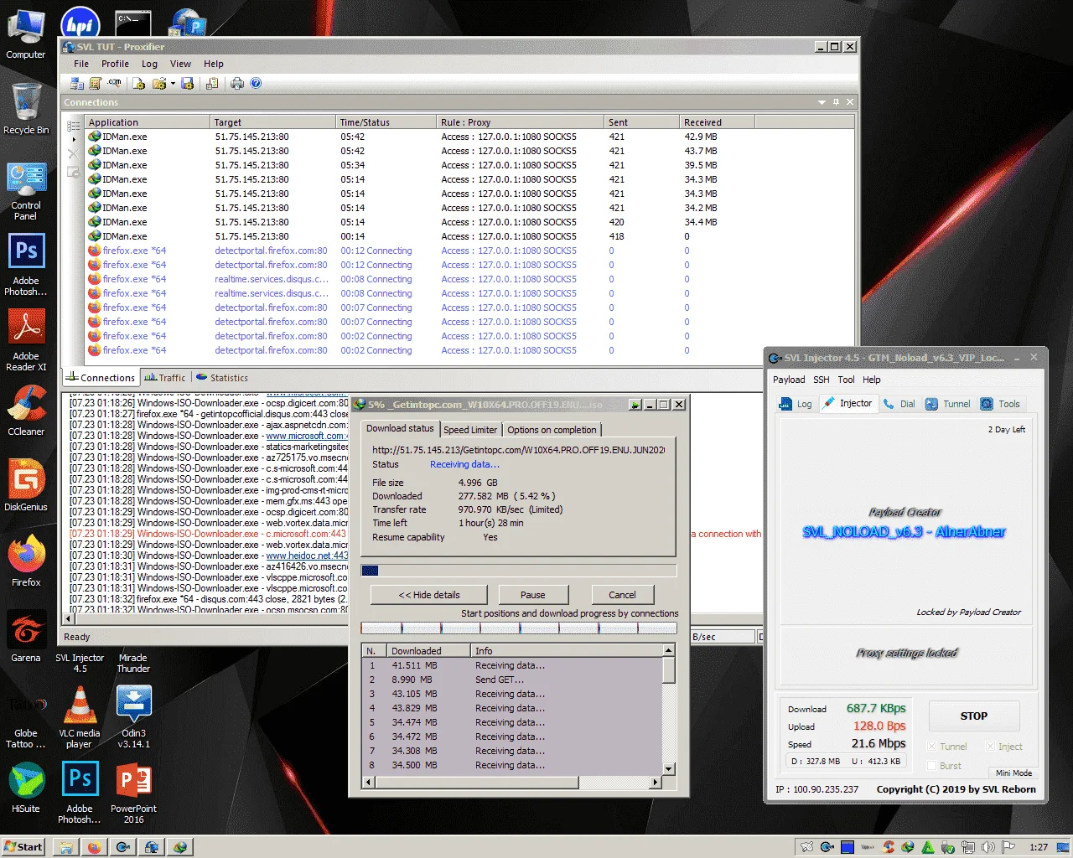
Task: Switch to Tunnel tab in SVL Injector
Action: 948,404
